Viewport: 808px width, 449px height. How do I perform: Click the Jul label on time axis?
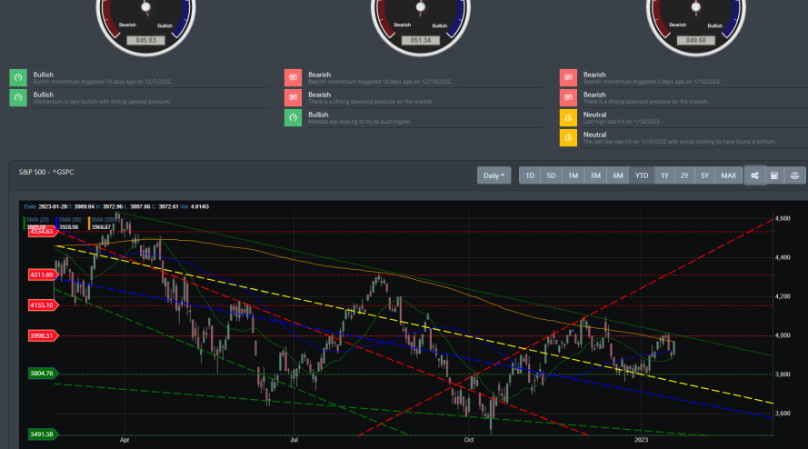(x=294, y=440)
